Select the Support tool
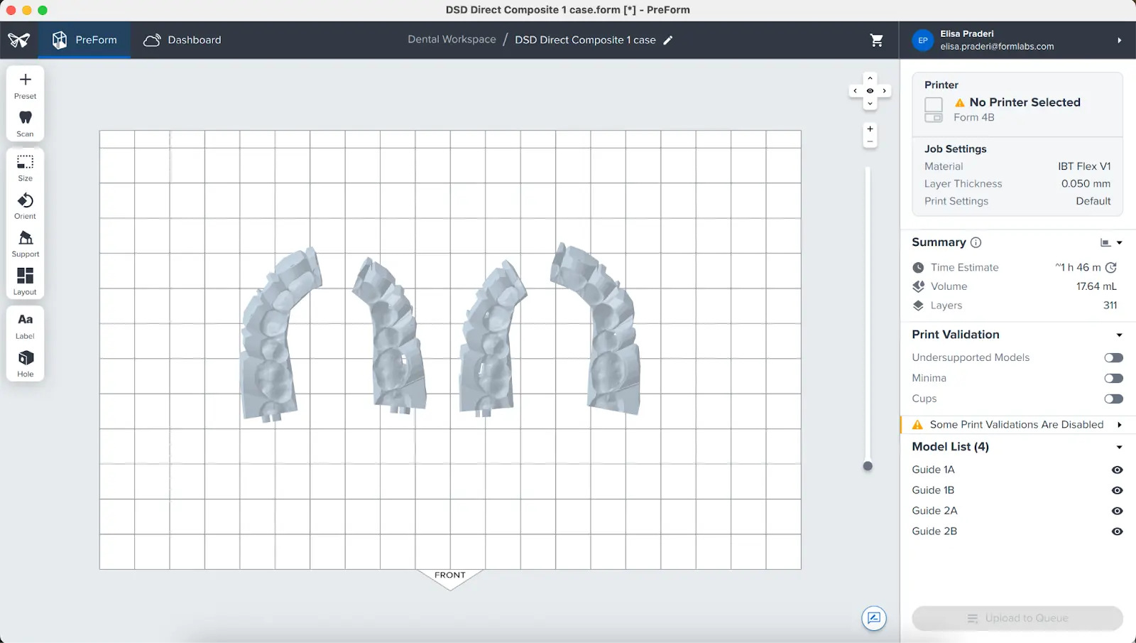 (x=25, y=243)
